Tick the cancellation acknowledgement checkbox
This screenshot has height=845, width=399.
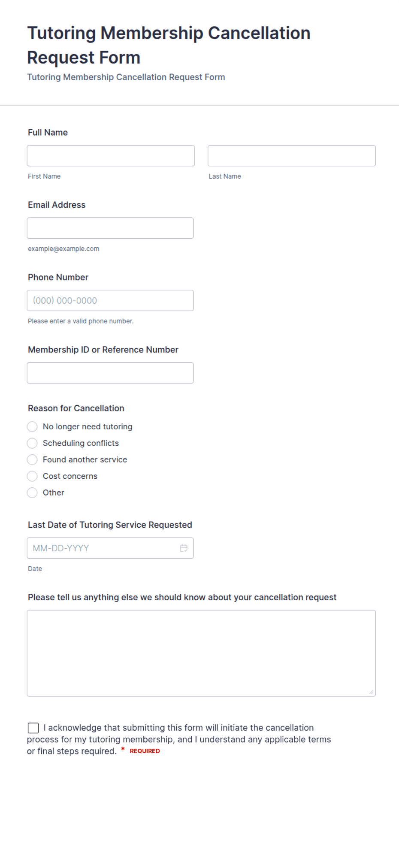33,728
